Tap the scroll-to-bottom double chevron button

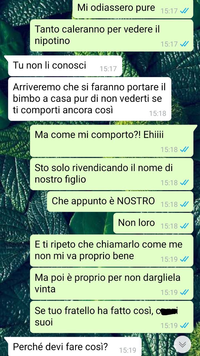(182, 345)
